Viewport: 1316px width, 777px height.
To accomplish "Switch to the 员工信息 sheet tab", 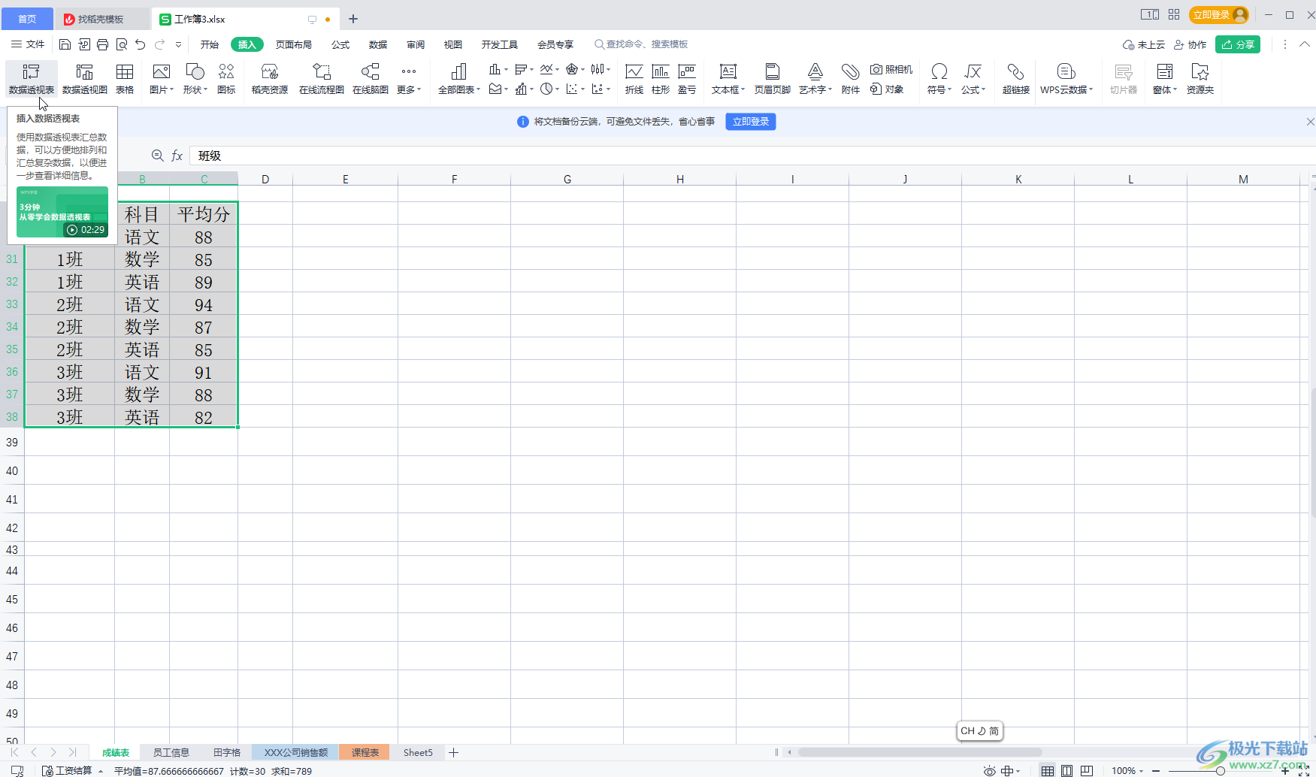I will pyautogui.click(x=171, y=752).
